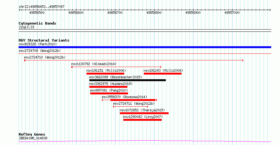Open the nsv3362978 (Audano2019) label
280x145 pixels.
(111, 84)
